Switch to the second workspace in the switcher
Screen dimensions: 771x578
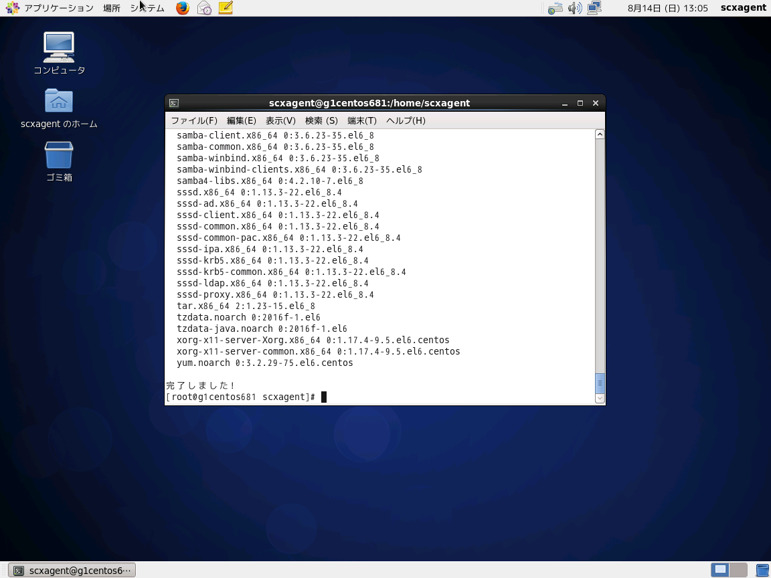(737, 570)
